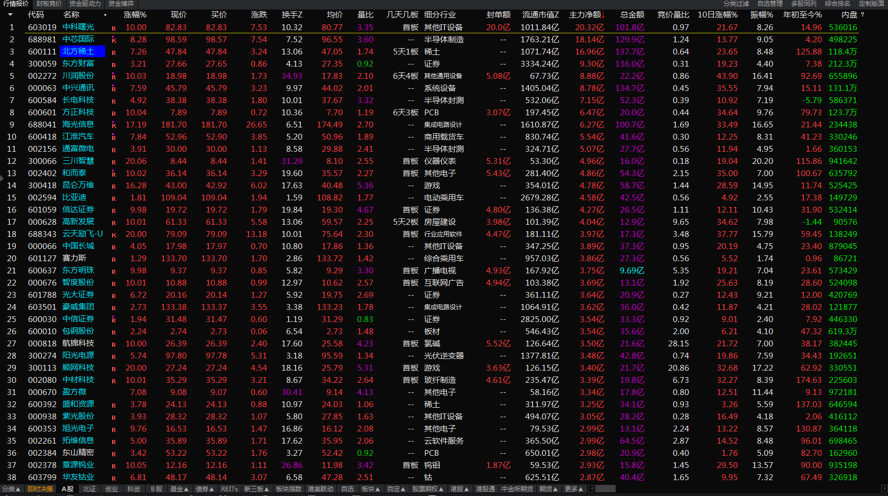This screenshot has height=496, width=888.
Task: Open the 港股 dropdown tab
Action: [x=460, y=489]
